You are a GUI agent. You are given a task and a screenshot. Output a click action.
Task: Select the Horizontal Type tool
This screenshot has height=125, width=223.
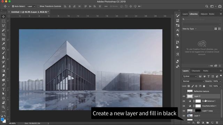3,89
